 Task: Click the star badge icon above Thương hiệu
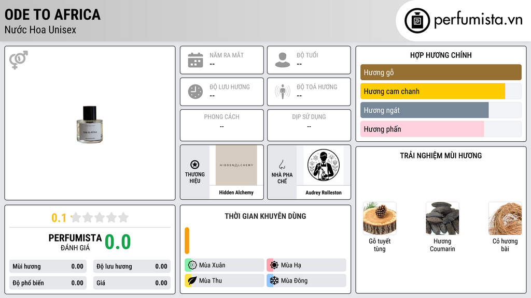pos(195,165)
